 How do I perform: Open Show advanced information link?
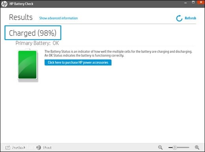pos(58,18)
